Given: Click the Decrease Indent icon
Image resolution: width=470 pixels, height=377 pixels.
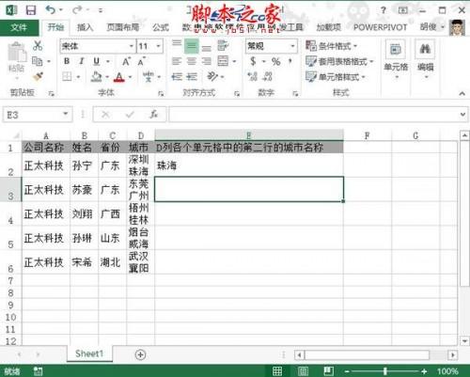Looking at the screenshot, I should [x=177, y=76].
